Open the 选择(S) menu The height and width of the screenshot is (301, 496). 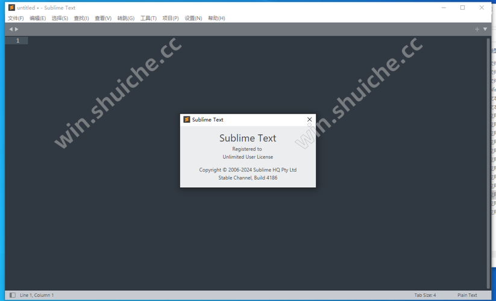coord(60,18)
